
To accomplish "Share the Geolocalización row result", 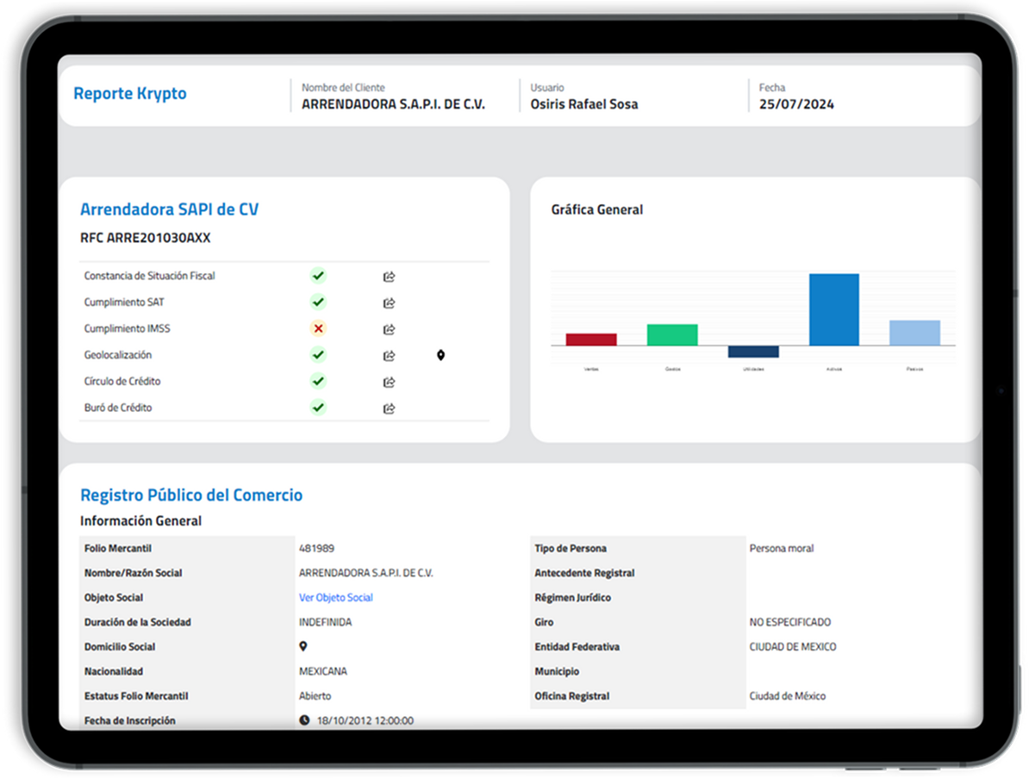I will (389, 356).
